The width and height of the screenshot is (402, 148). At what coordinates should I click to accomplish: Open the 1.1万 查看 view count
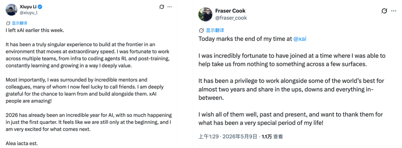click(x=272, y=137)
